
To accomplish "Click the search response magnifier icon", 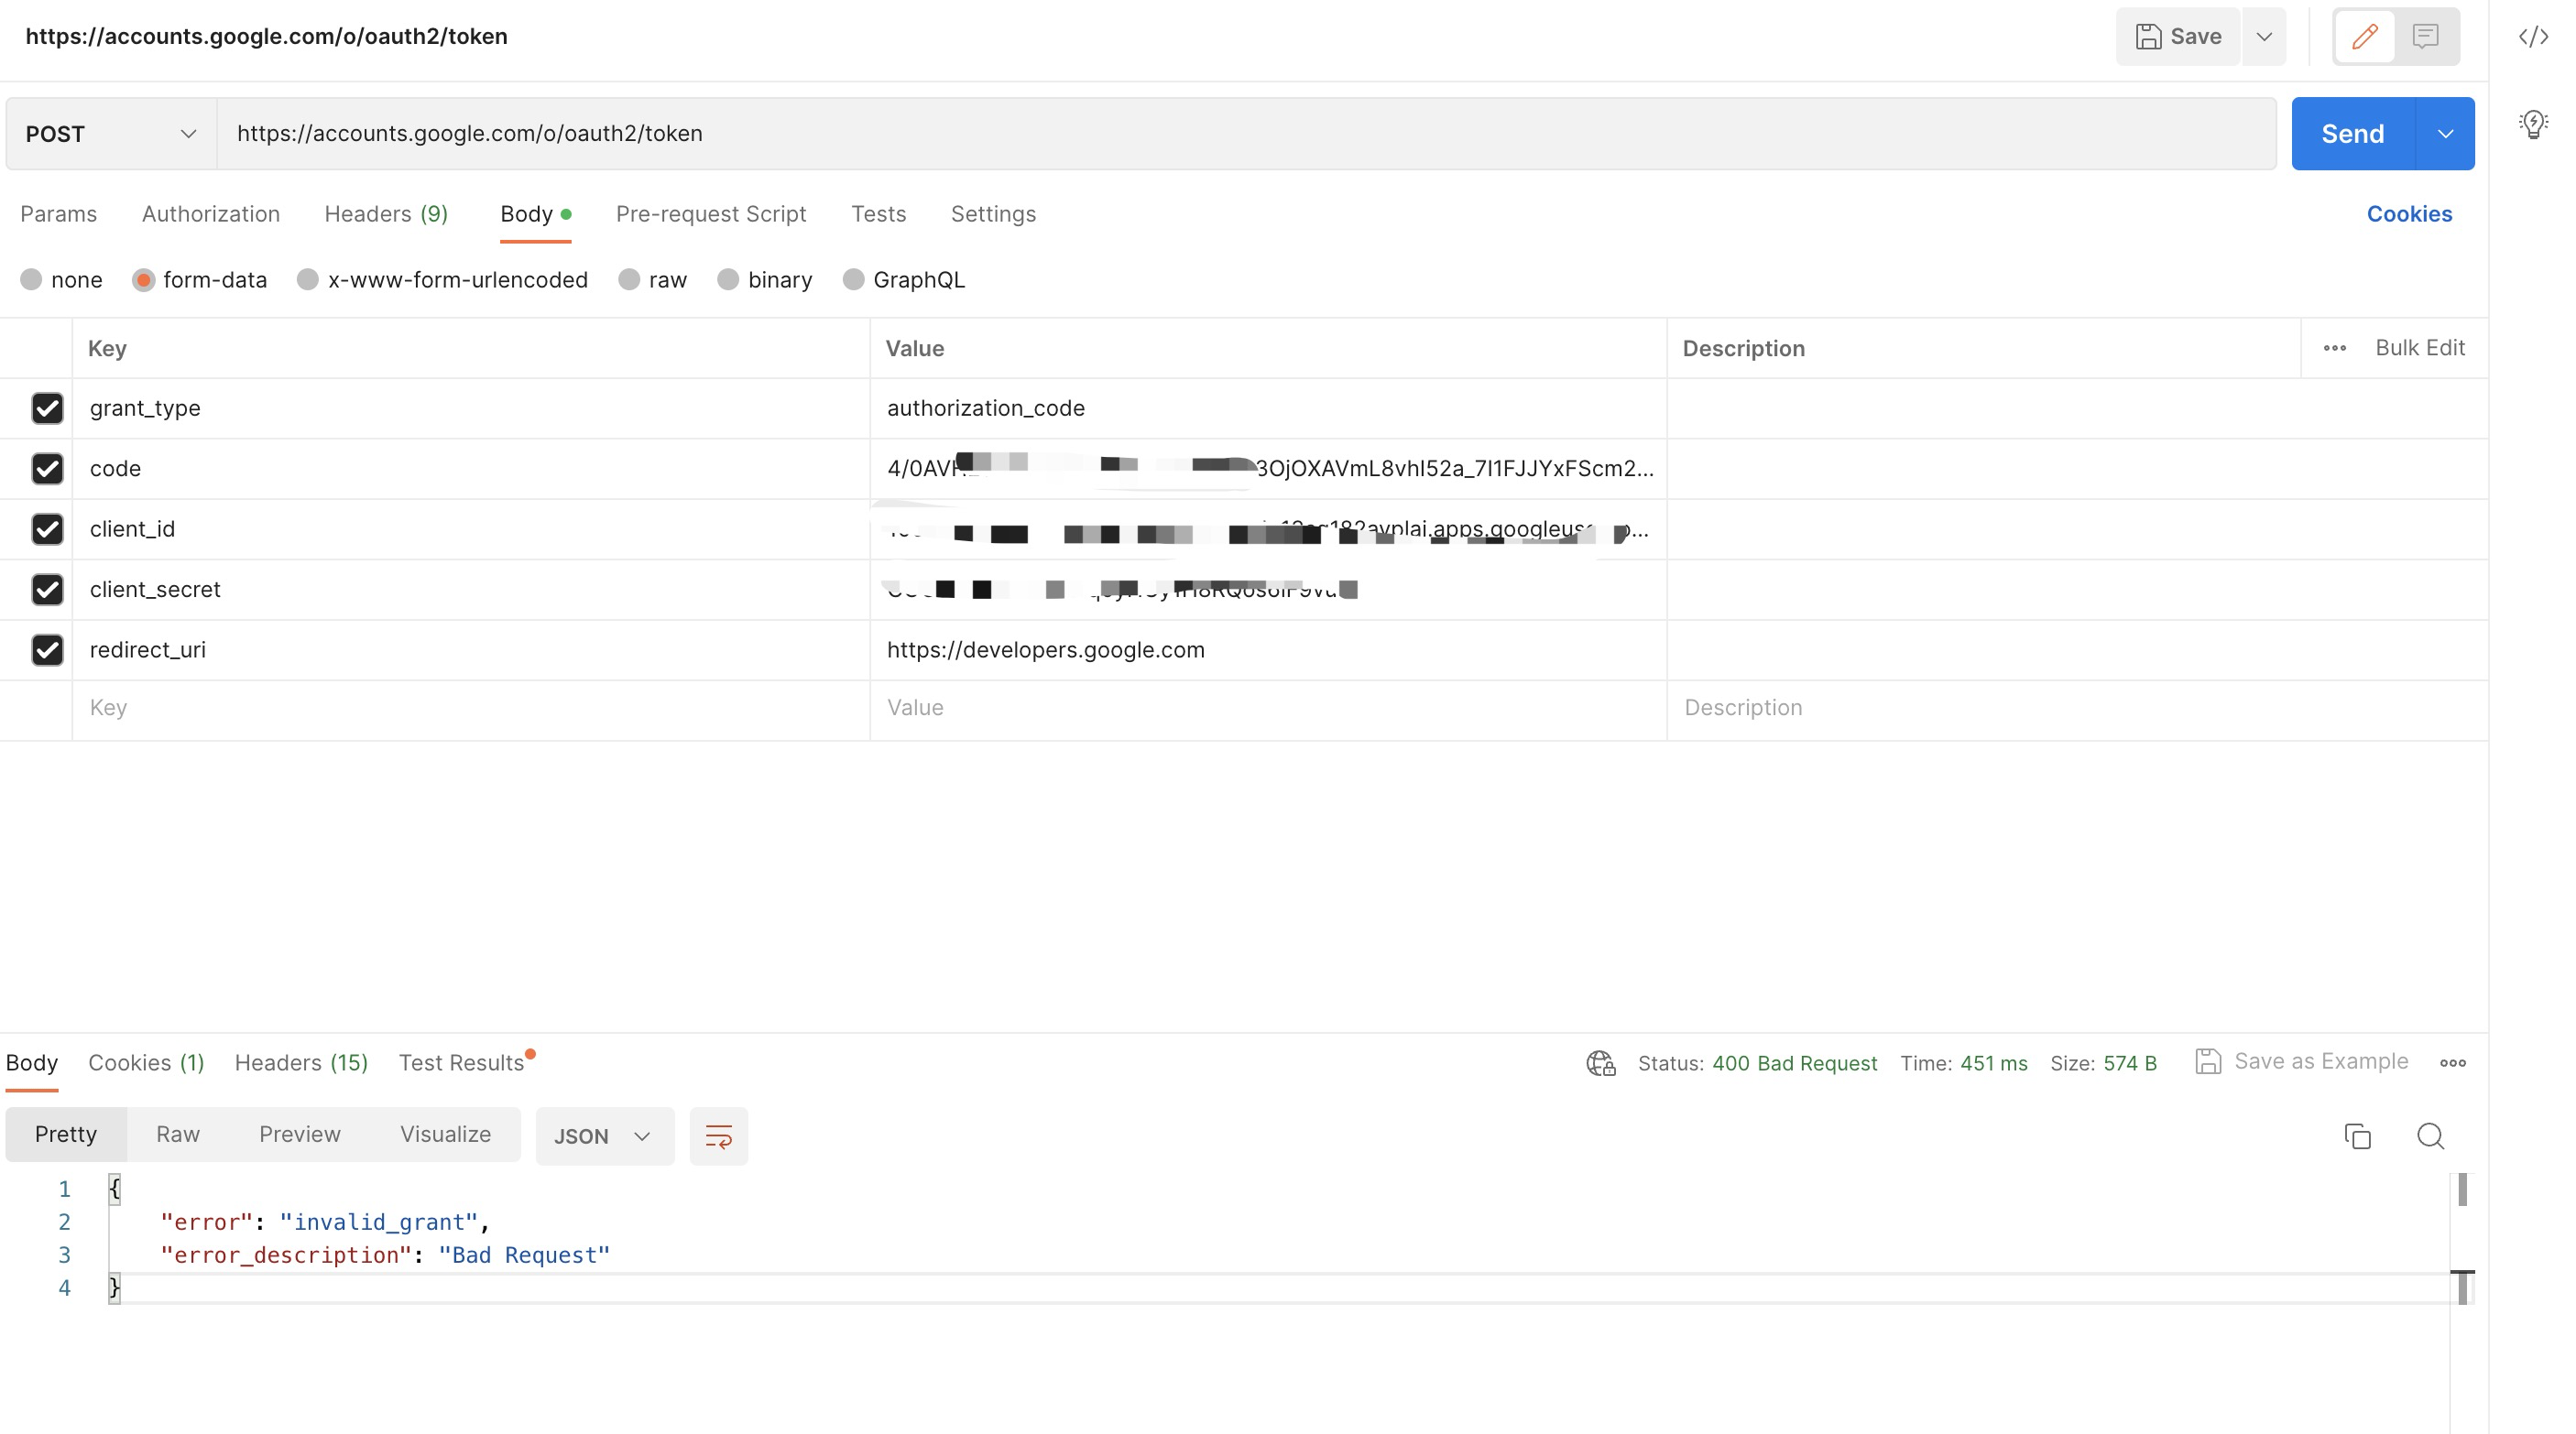I will coord(2430,1136).
